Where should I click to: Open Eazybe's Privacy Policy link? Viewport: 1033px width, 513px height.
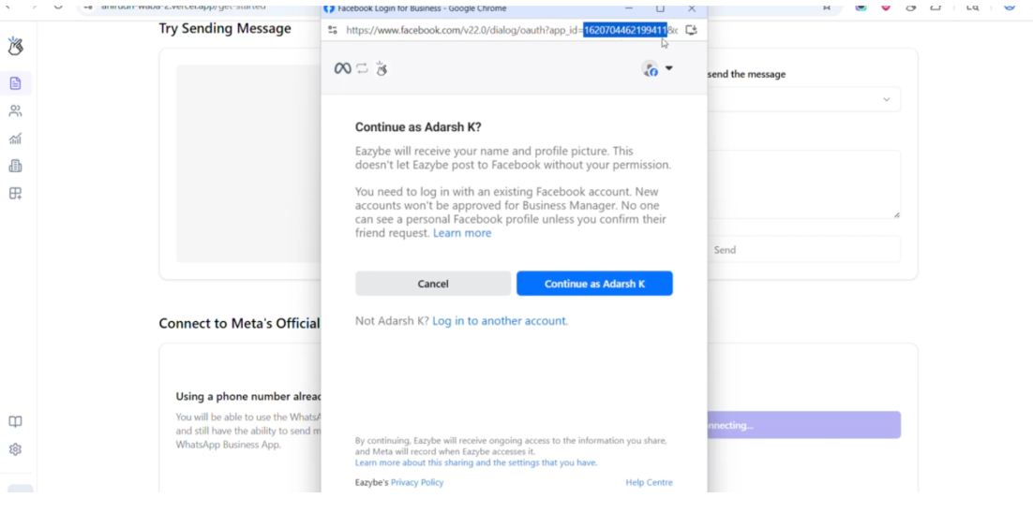click(x=417, y=482)
